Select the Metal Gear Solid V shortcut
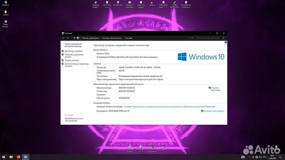This screenshot has width=285, height=160. (x=163, y=4)
